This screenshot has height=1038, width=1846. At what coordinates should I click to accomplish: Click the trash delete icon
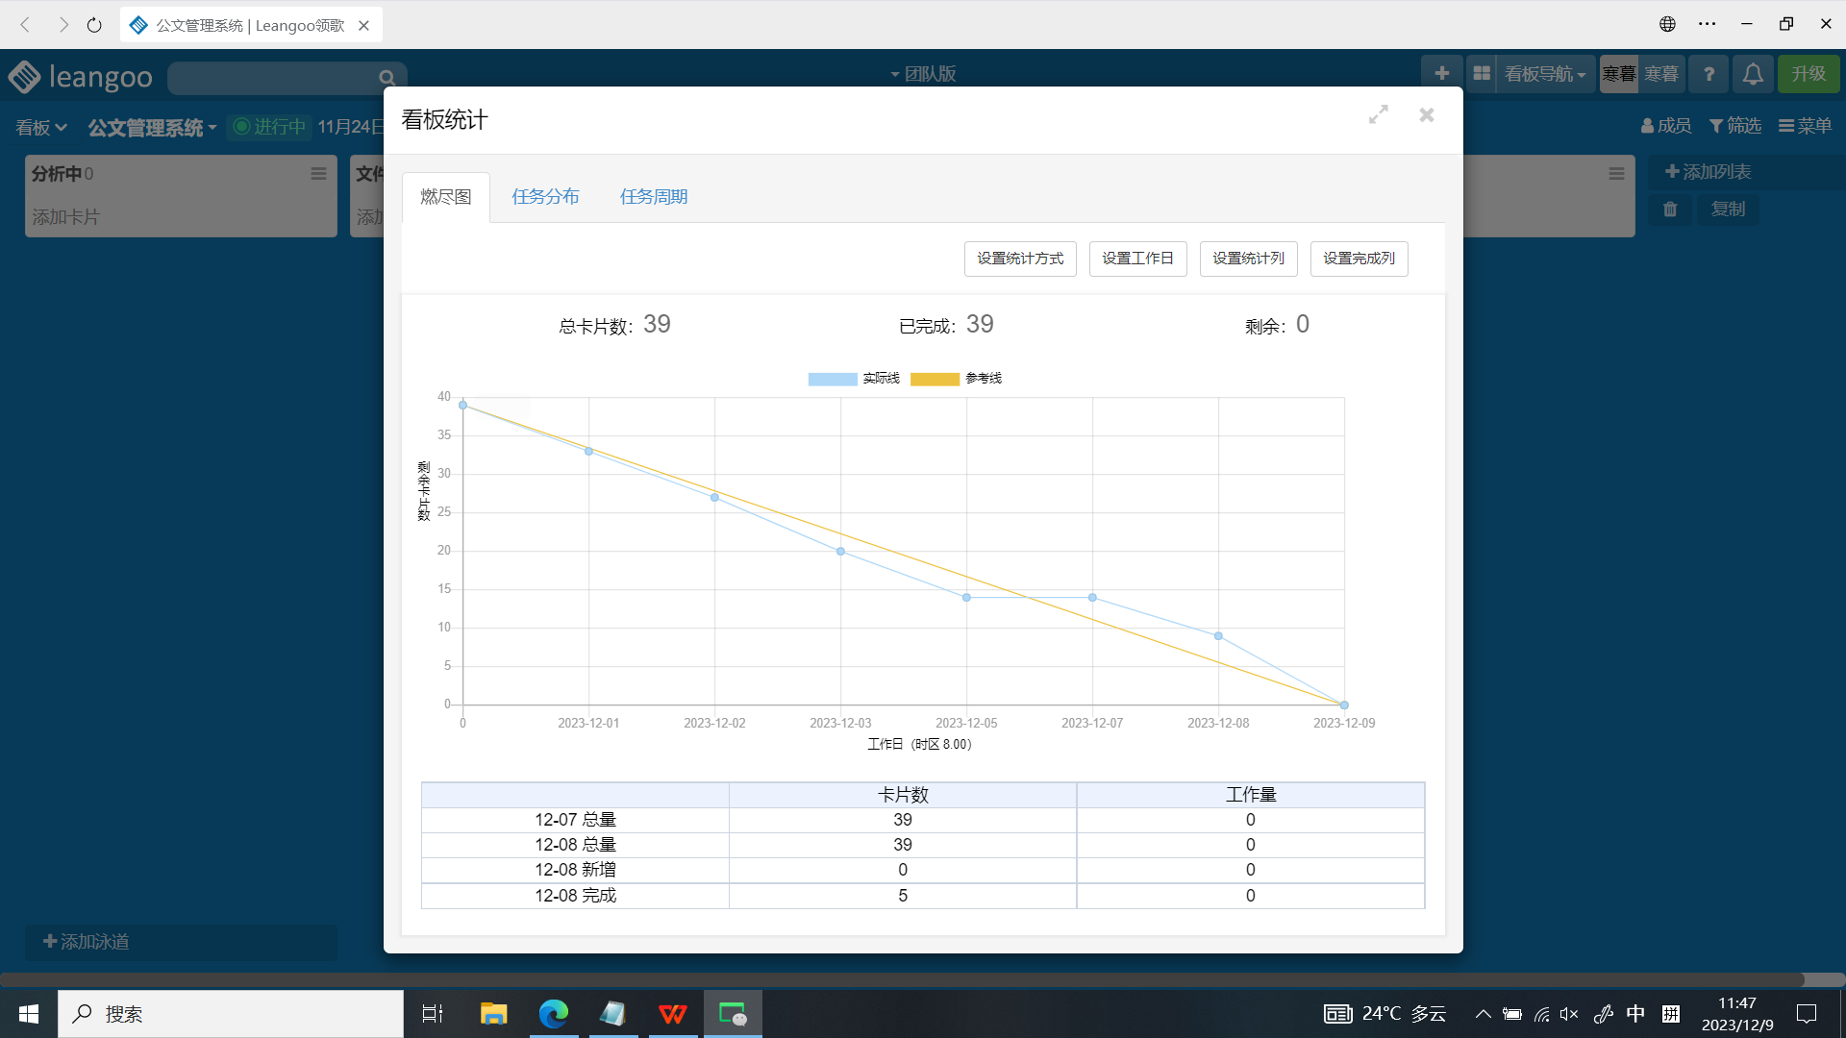(x=1670, y=210)
